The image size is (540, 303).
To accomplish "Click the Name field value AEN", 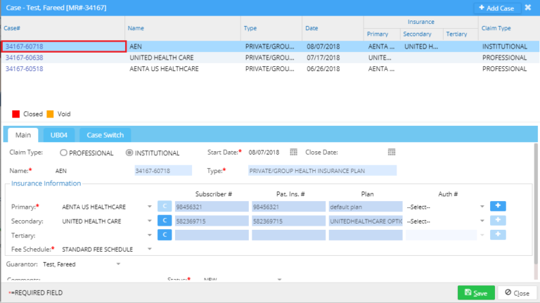I will coord(61,171).
